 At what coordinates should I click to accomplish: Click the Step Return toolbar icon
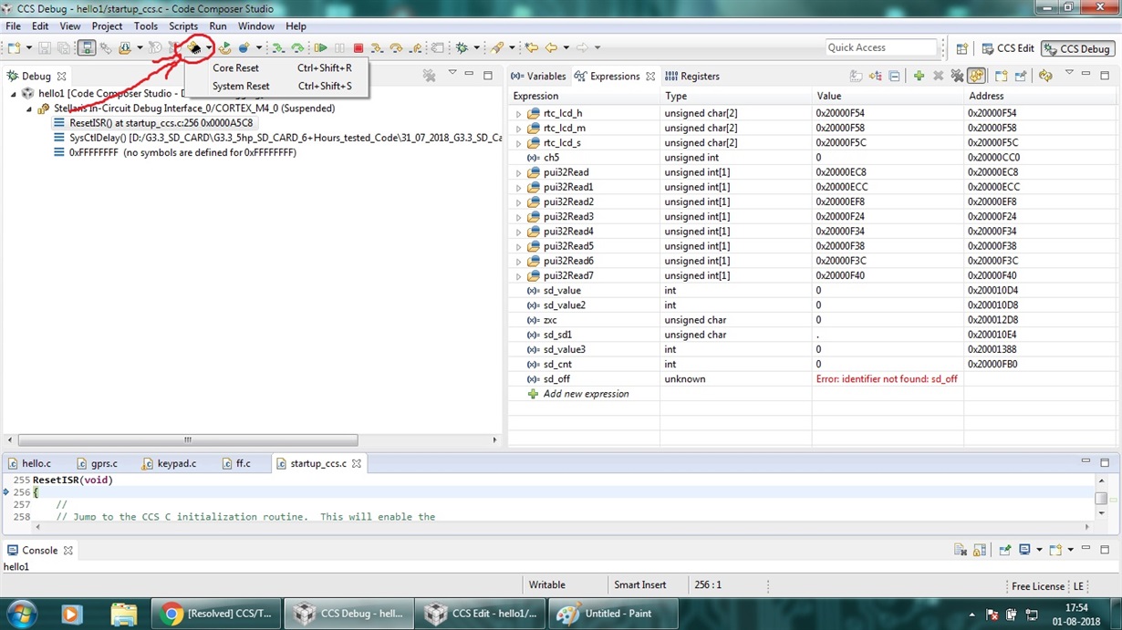tap(416, 47)
